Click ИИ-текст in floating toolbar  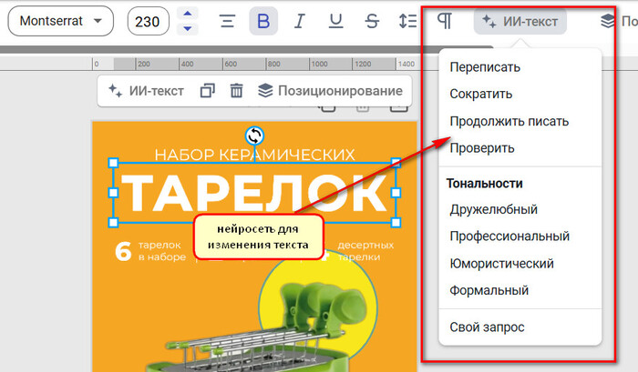click(146, 91)
